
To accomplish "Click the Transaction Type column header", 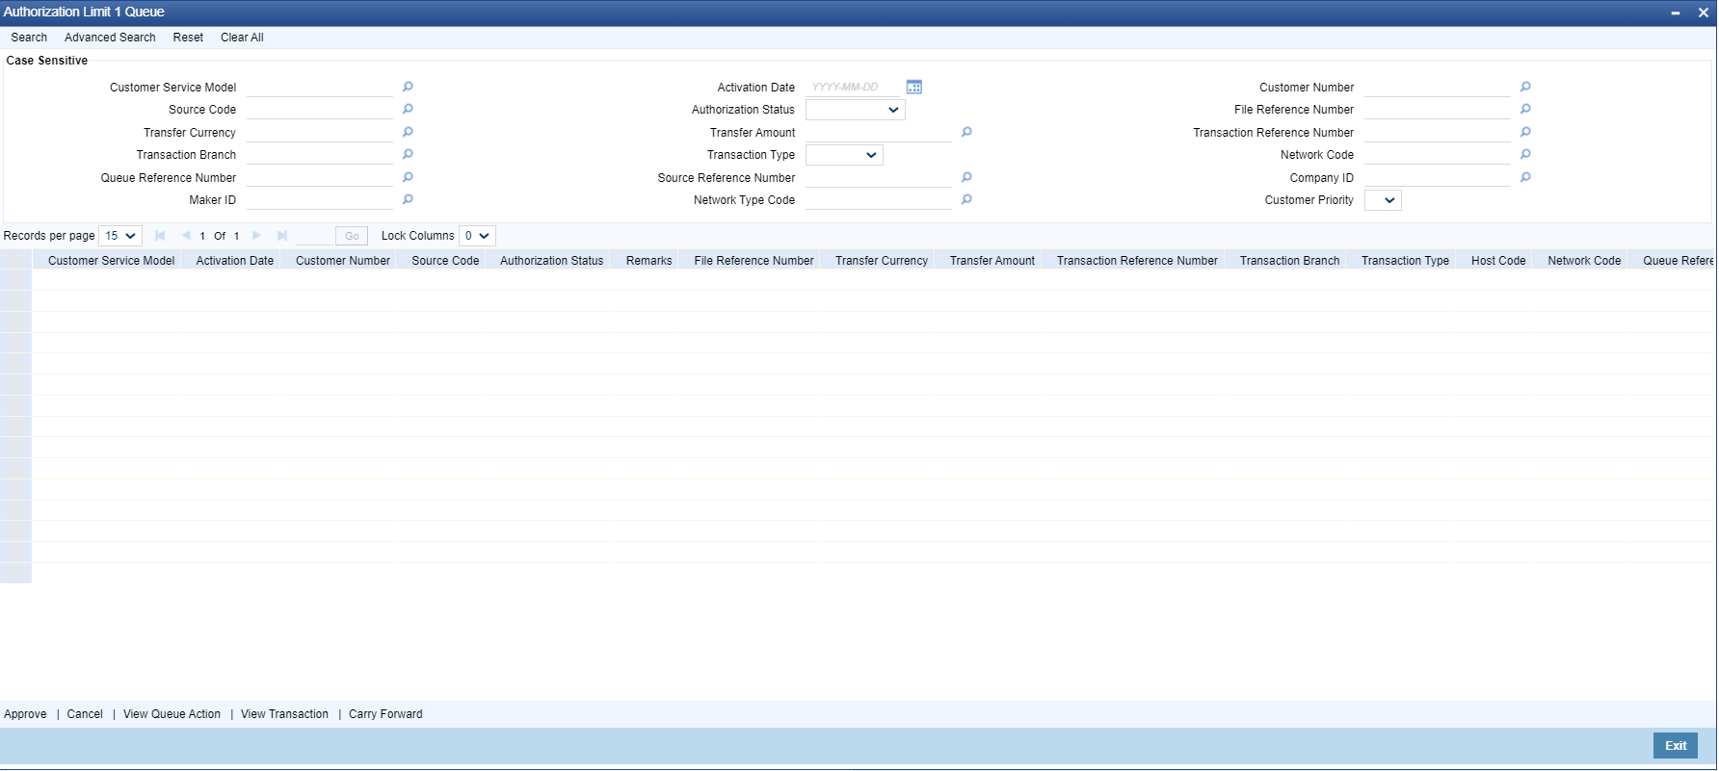I will 1405,261.
